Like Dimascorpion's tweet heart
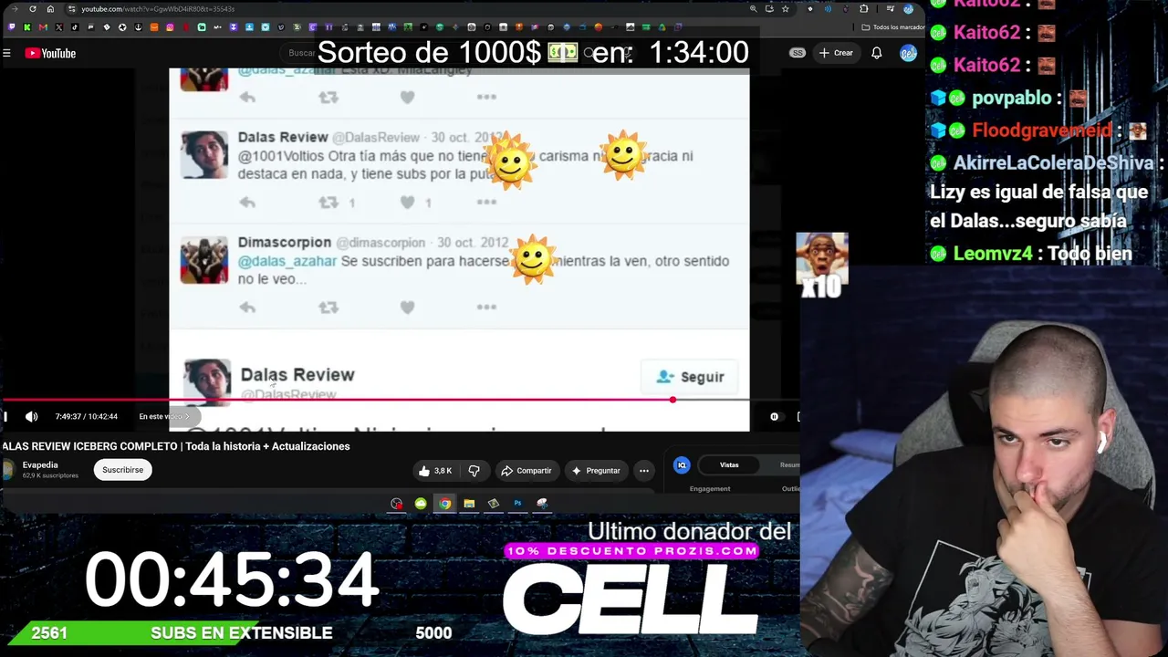The height and width of the screenshot is (657, 1168). 407,308
